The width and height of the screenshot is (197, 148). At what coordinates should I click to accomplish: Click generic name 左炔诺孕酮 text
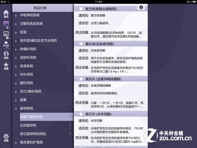98,51
